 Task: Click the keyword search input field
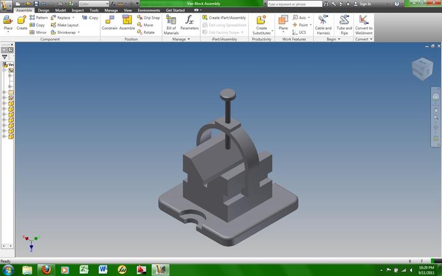pyautogui.click(x=294, y=4)
